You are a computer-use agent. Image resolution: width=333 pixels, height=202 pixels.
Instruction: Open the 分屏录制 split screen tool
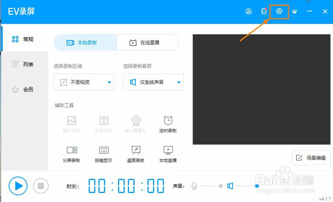pos(71,154)
